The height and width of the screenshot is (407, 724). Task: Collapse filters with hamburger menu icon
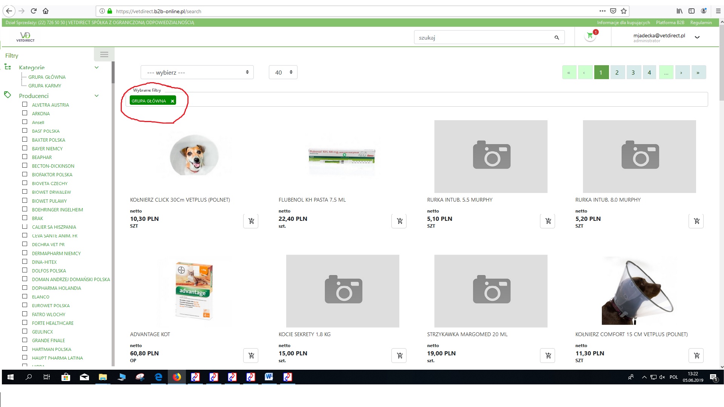(x=104, y=55)
